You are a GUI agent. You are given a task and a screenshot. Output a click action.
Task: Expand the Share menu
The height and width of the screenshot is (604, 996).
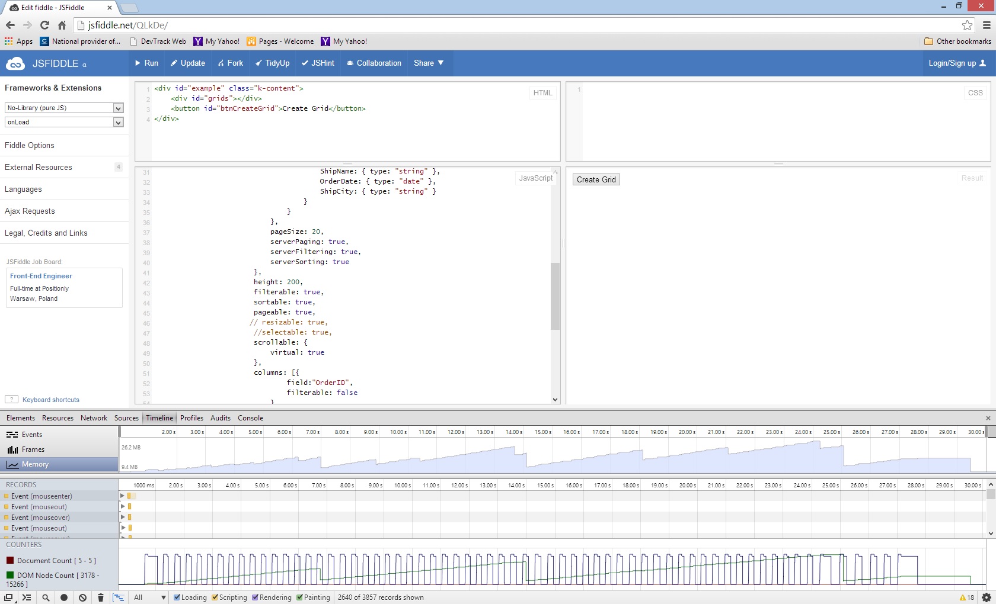429,63
